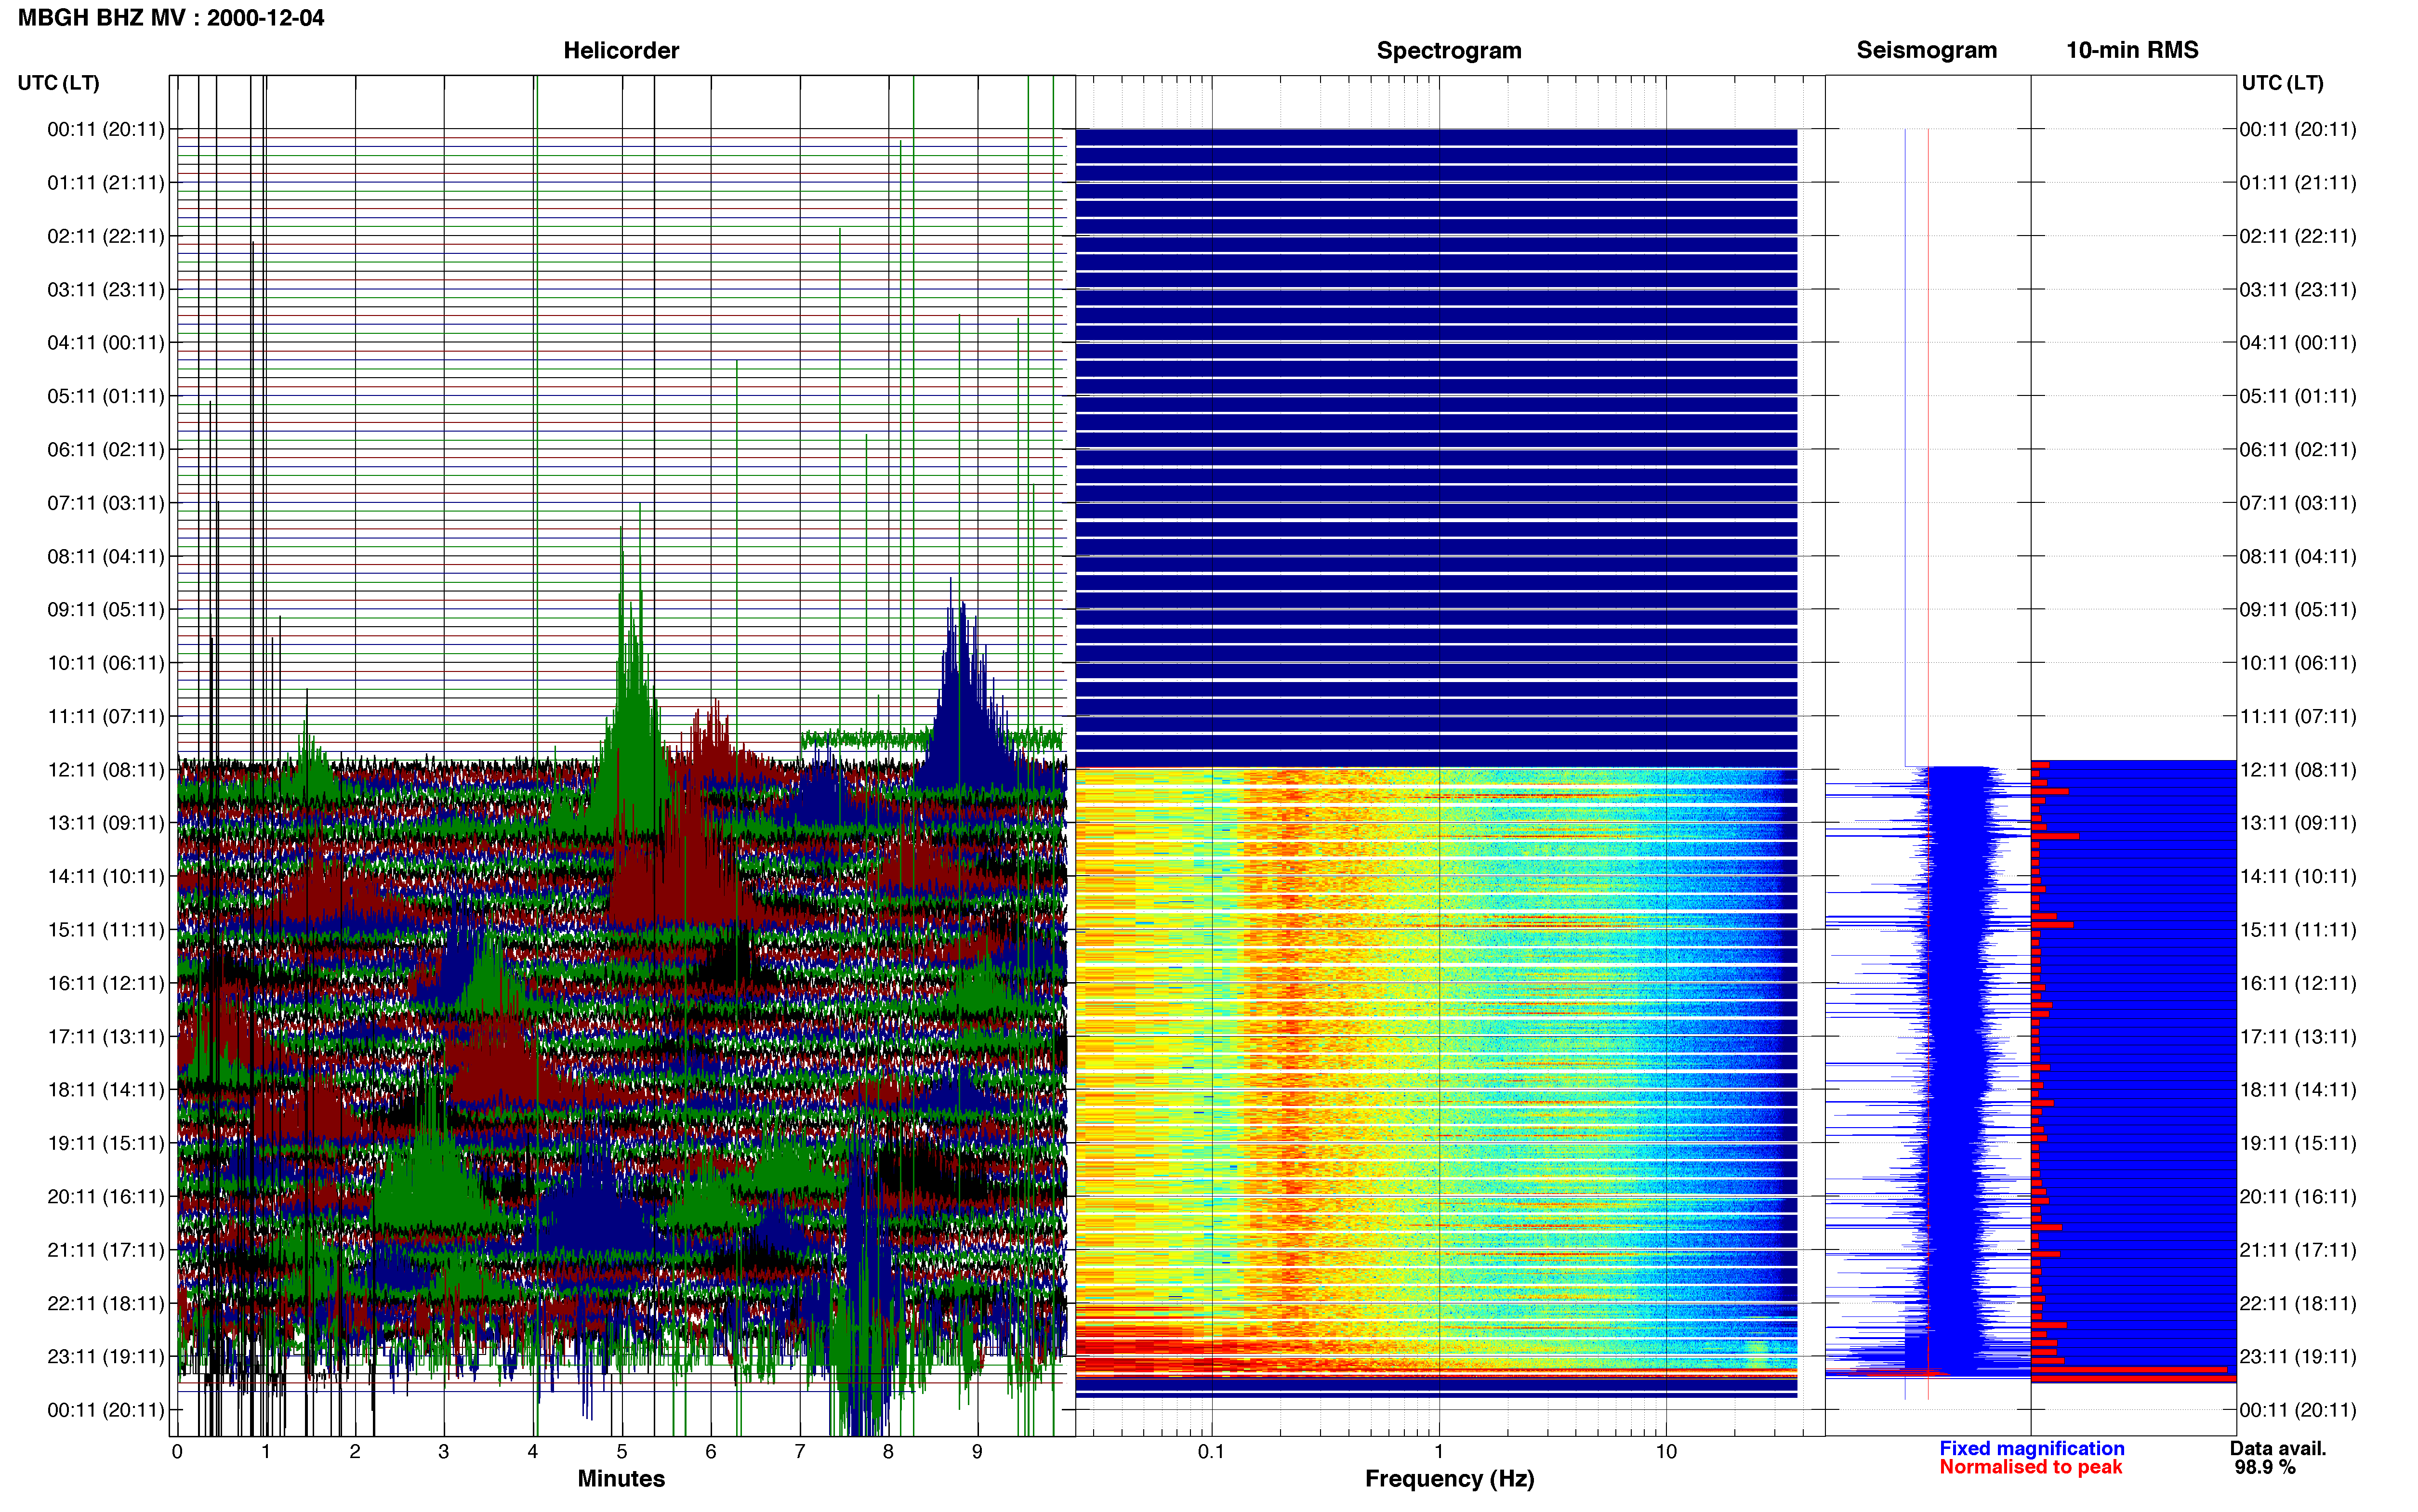
Task: Click the 'Fixed magnification' blue legend text
Action: point(2032,1448)
